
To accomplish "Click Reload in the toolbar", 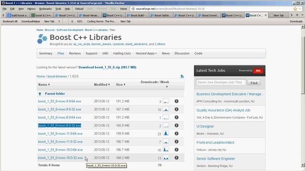I will click(79, 9).
